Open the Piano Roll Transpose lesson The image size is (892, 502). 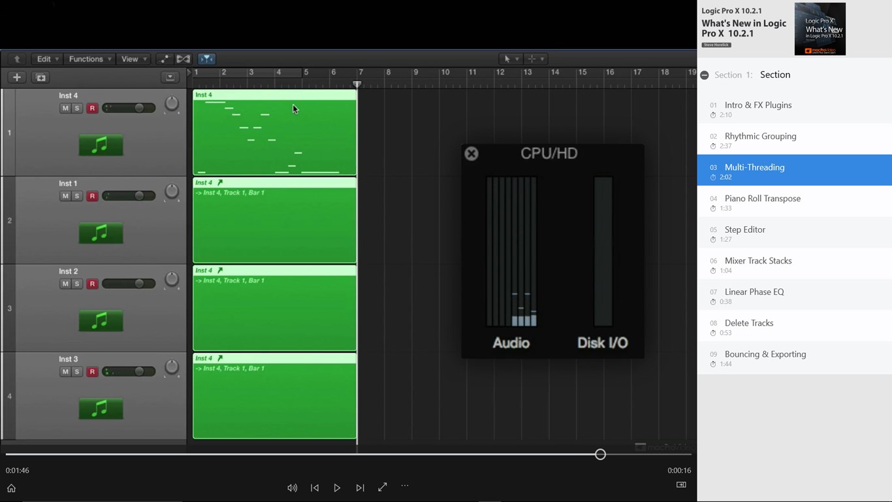795,201
